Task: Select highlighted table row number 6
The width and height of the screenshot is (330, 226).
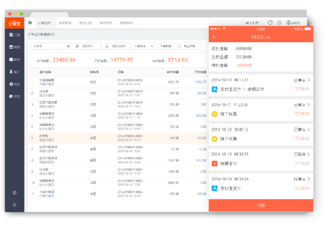Action: pyautogui.click(x=118, y=138)
